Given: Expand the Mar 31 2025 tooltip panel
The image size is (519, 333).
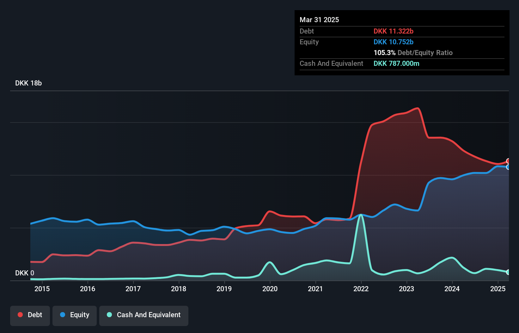Looking at the screenshot, I should pos(319,20).
